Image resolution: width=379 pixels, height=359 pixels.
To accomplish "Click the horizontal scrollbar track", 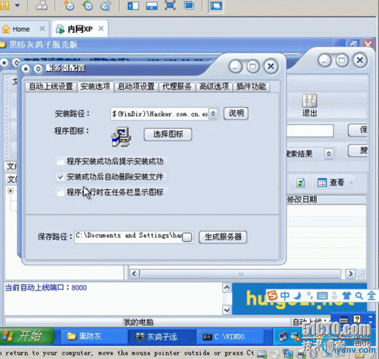I will click(x=240, y=274).
